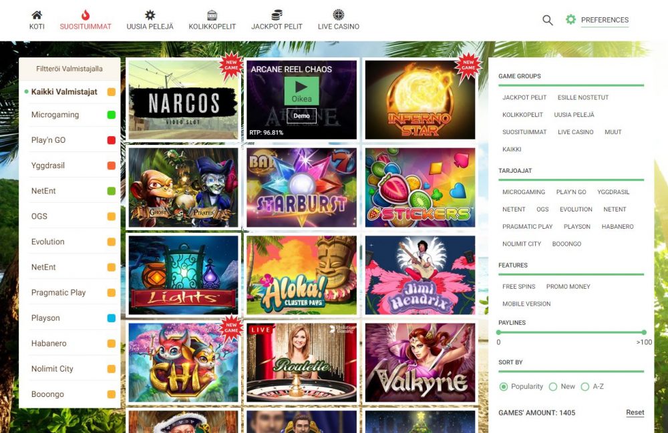Choose Microgaming under Tarjoajat
The image size is (668, 433).
(x=524, y=192)
